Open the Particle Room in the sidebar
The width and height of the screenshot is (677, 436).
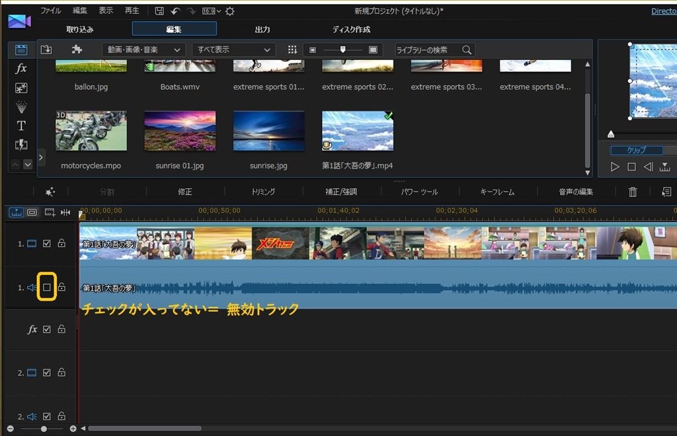pyautogui.click(x=20, y=106)
